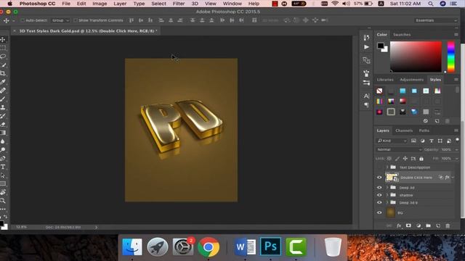Switch to the Channels tab

(x=404, y=130)
